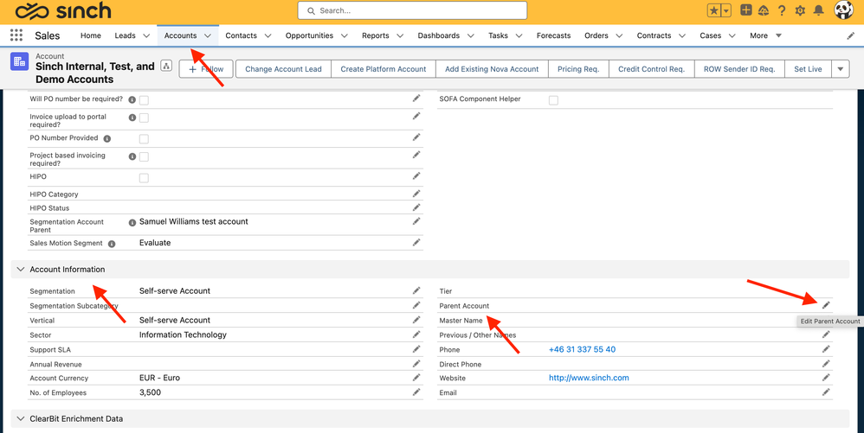Open the Setup gear icon
Image resolution: width=864 pixels, height=433 pixels.
pos(800,10)
